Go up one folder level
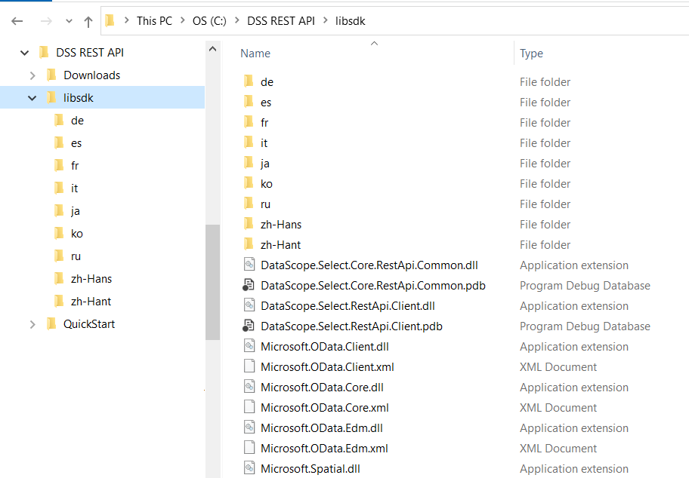The image size is (689, 478). point(88,22)
